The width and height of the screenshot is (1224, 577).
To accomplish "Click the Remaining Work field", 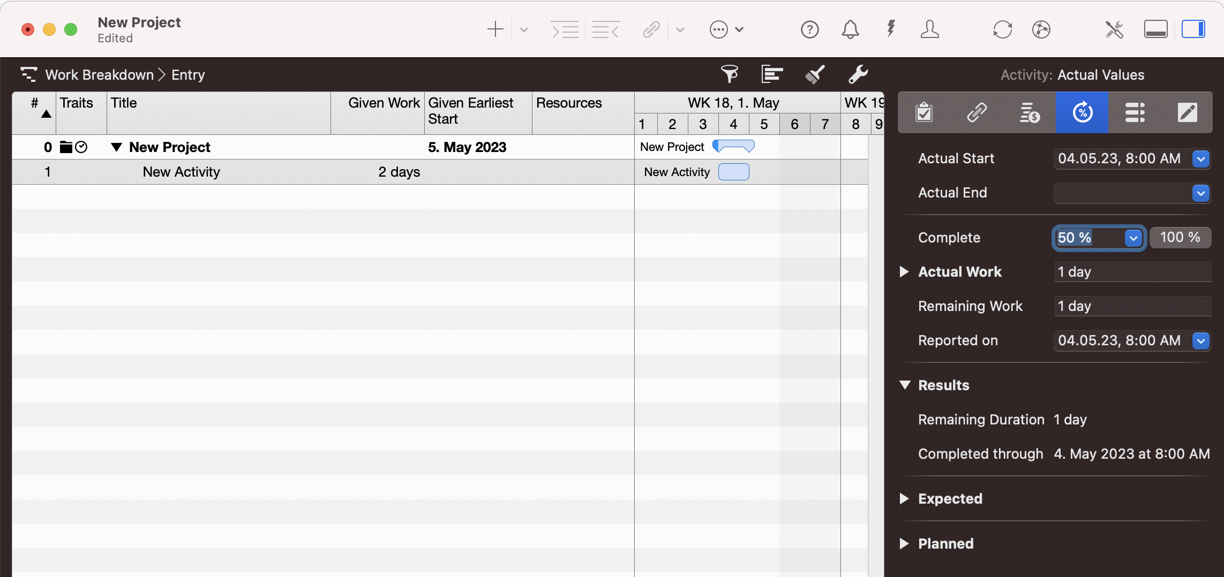I will click(1132, 306).
